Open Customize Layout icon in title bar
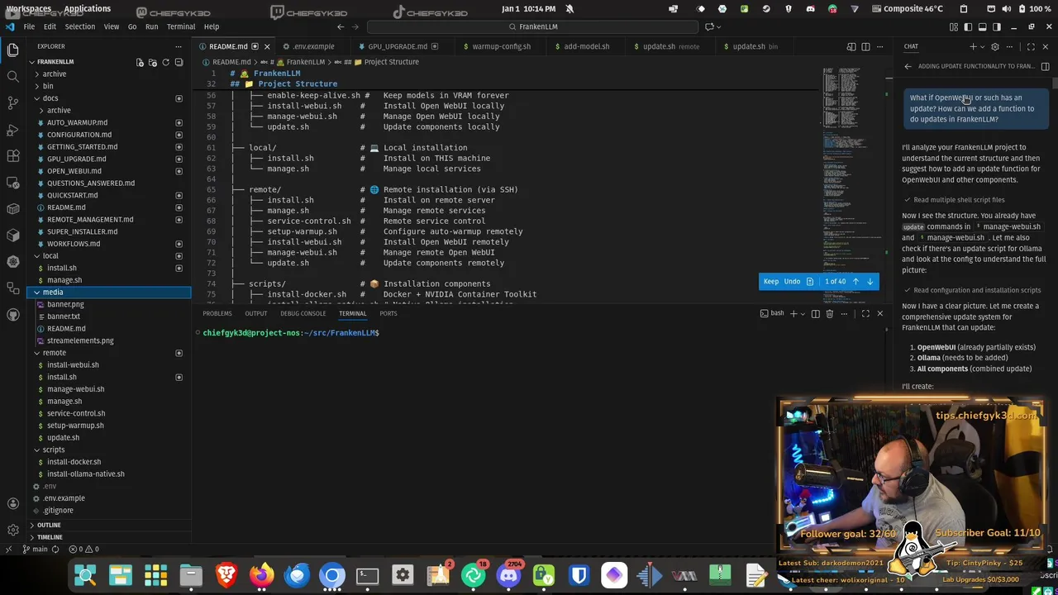Screen dimensions: 1058x595 click(954, 26)
